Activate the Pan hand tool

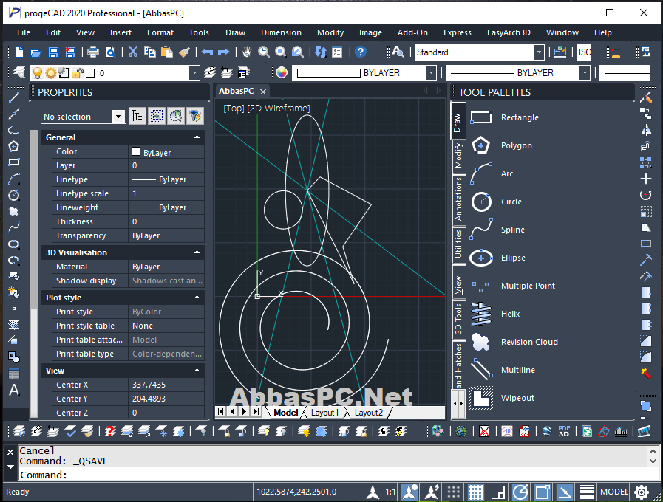click(x=247, y=52)
